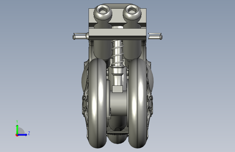
Task: Select the cylindrical hub between the wheels
Action: (x=118, y=103)
